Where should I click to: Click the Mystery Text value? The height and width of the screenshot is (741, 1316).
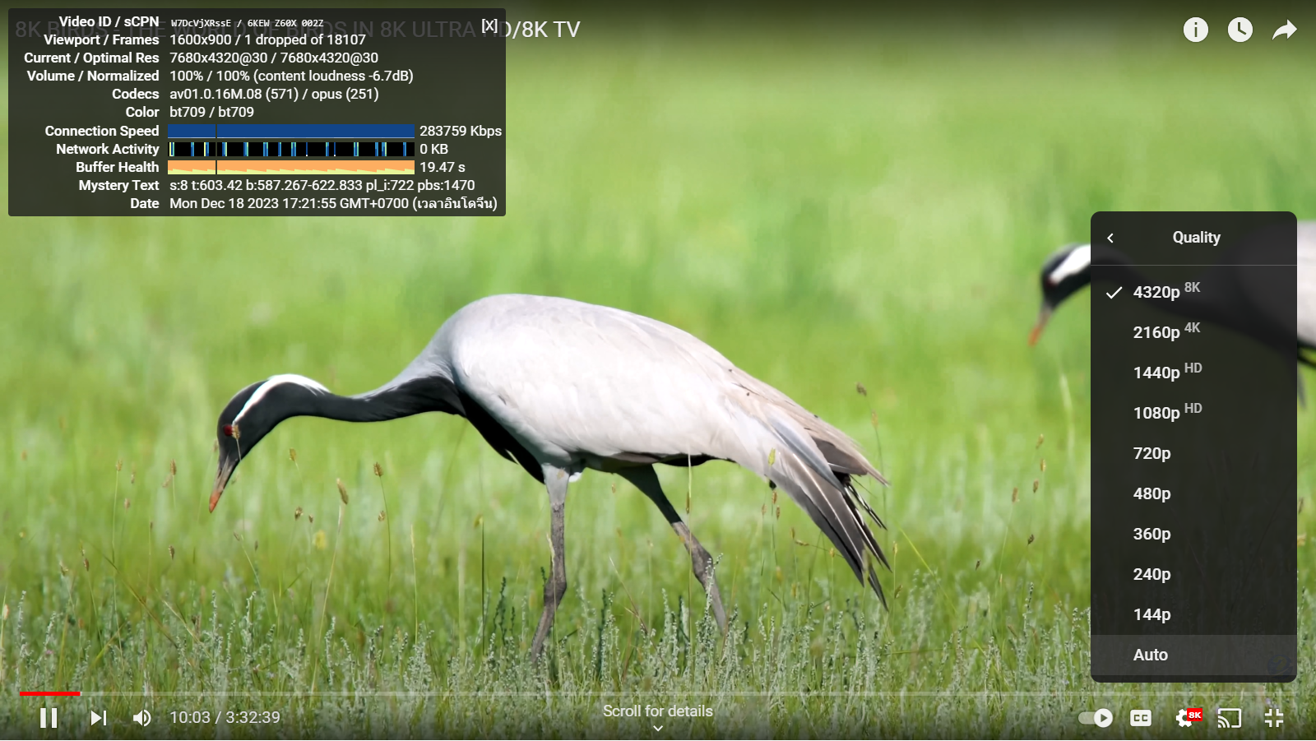pos(322,185)
